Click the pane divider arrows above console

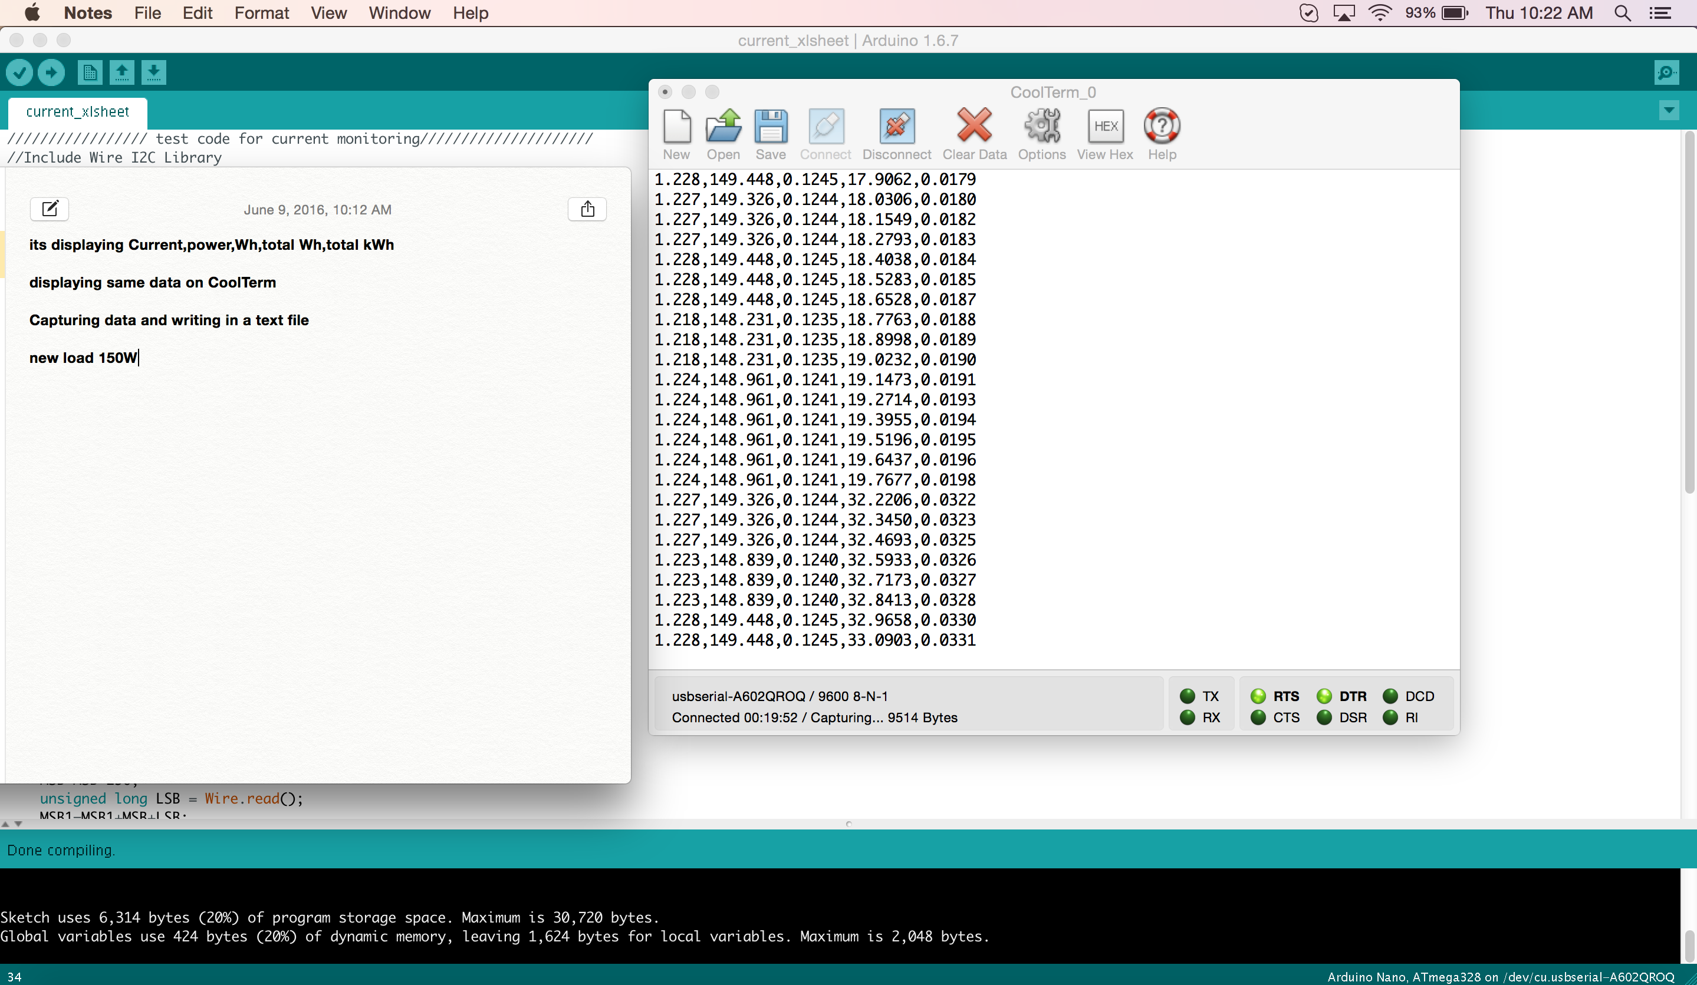[x=12, y=824]
